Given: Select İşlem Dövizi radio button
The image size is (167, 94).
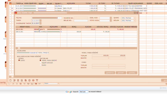Looking at the screenshot, I should (x=40, y=63).
